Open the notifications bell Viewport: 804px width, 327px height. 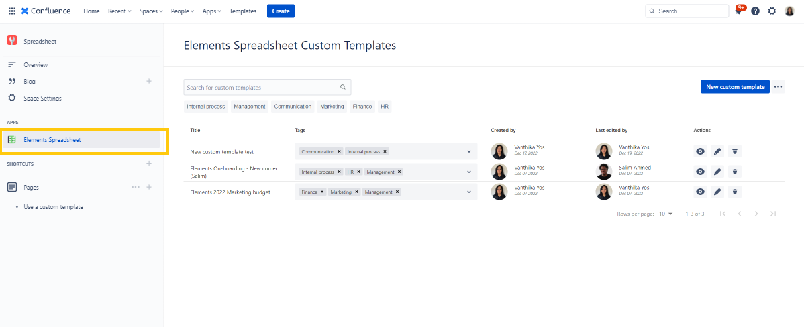(738, 11)
